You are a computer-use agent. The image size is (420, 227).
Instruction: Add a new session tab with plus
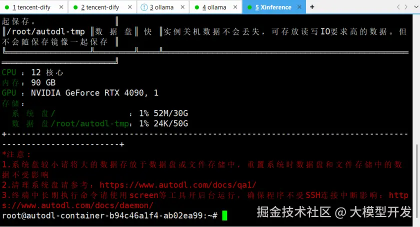click(x=312, y=6)
